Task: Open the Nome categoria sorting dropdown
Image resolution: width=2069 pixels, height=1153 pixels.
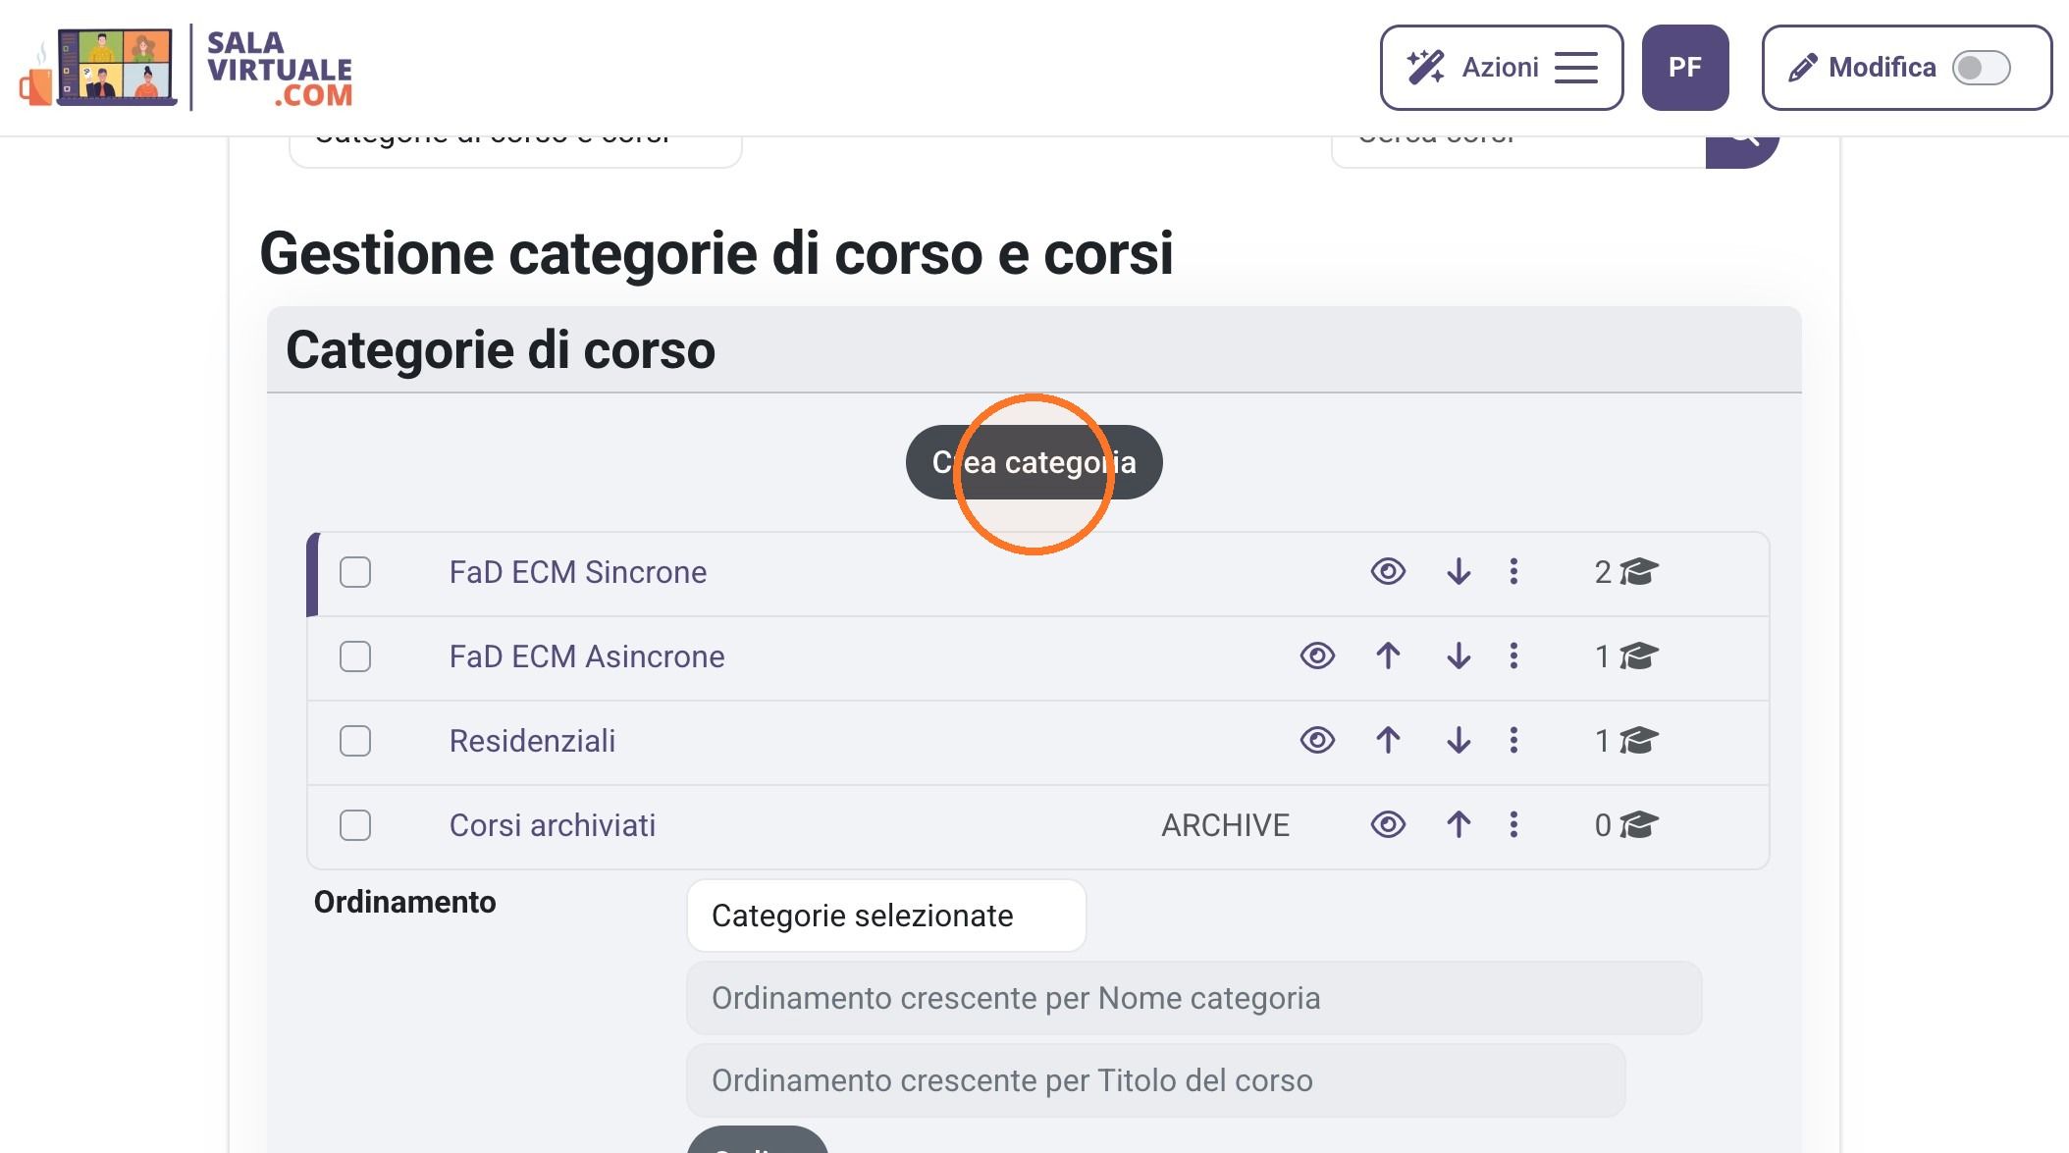Action: (x=1194, y=998)
